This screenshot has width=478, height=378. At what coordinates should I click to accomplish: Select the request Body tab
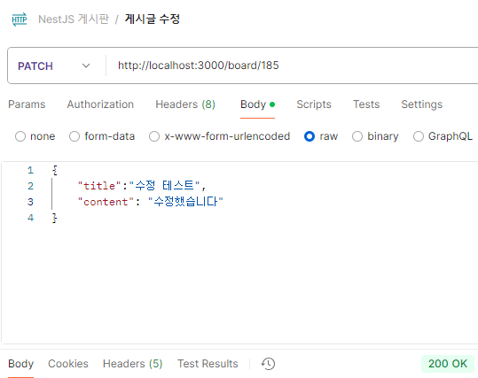pos(257,104)
